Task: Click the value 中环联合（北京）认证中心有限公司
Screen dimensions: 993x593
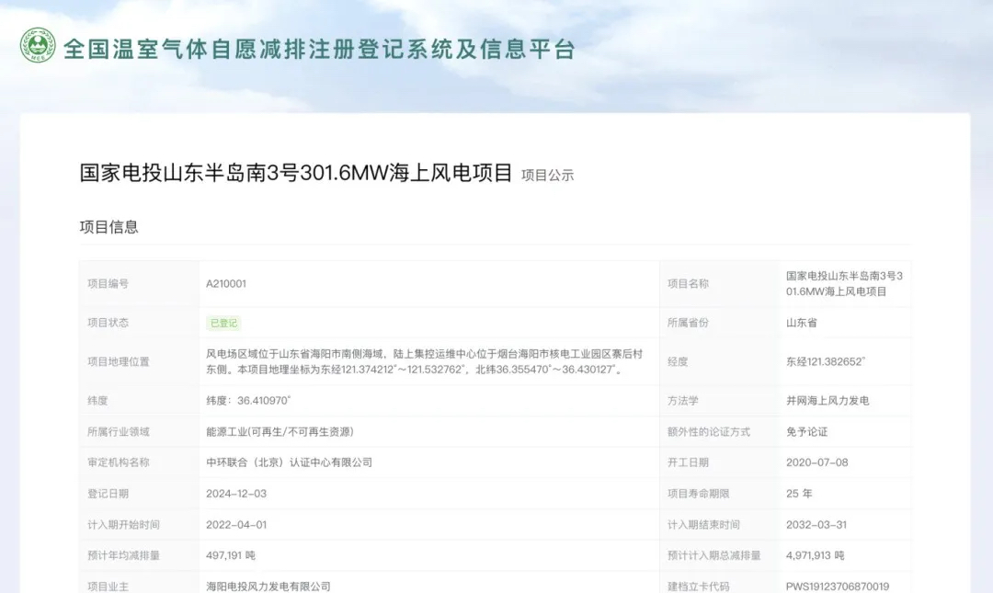Action: pyautogui.click(x=290, y=462)
